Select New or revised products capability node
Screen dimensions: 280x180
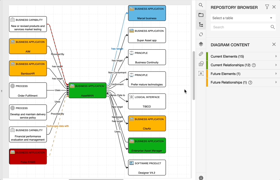click(28, 24)
